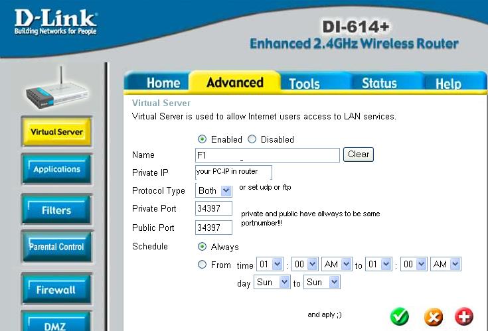488x331 pixels.
Task: Select the Always schedule option
Action: pyautogui.click(x=202, y=247)
